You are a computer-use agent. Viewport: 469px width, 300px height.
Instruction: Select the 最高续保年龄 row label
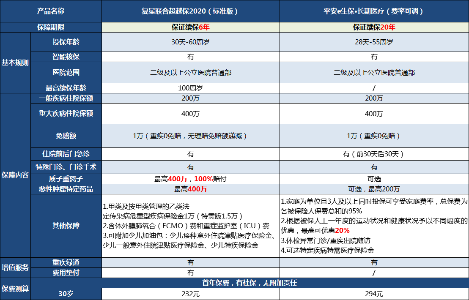pyautogui.click(x=66, y=88)
